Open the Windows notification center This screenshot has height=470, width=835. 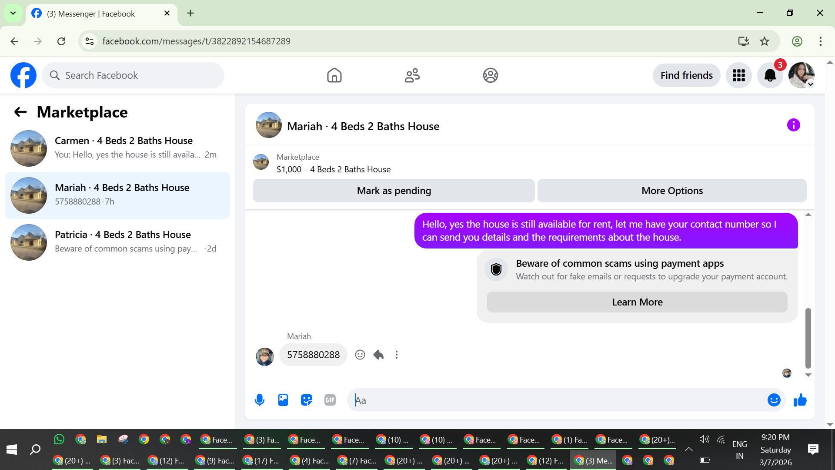[x=813, y=450]
